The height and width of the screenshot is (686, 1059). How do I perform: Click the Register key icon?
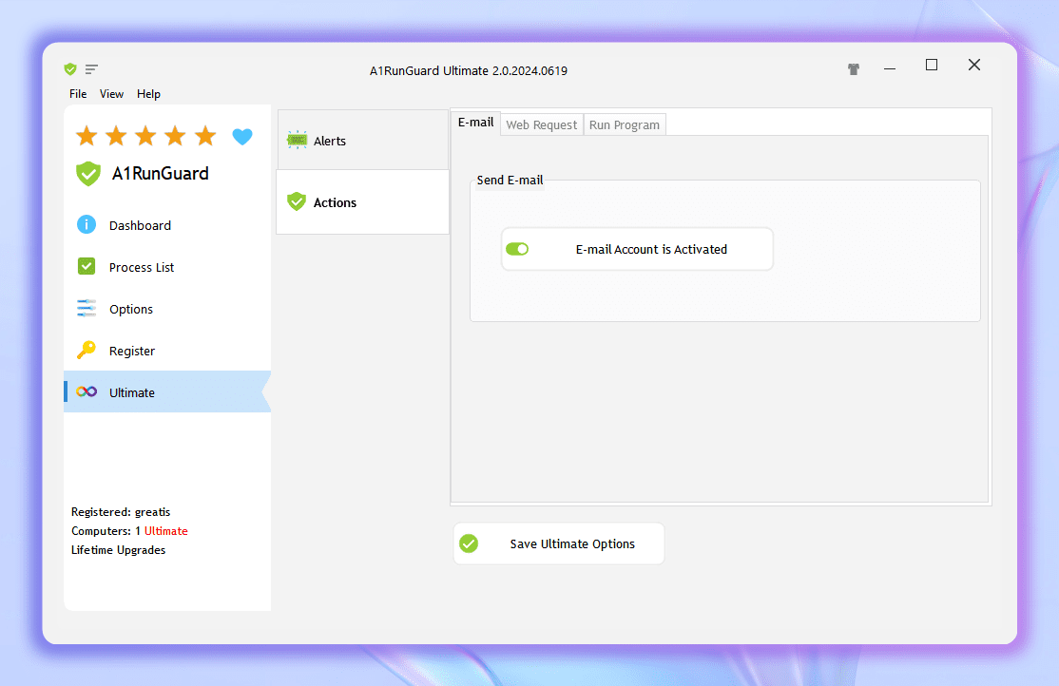87,351
